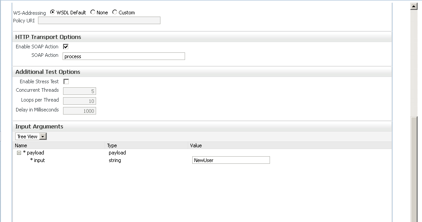Click the scrollbar up arrow

click(414, 6)
